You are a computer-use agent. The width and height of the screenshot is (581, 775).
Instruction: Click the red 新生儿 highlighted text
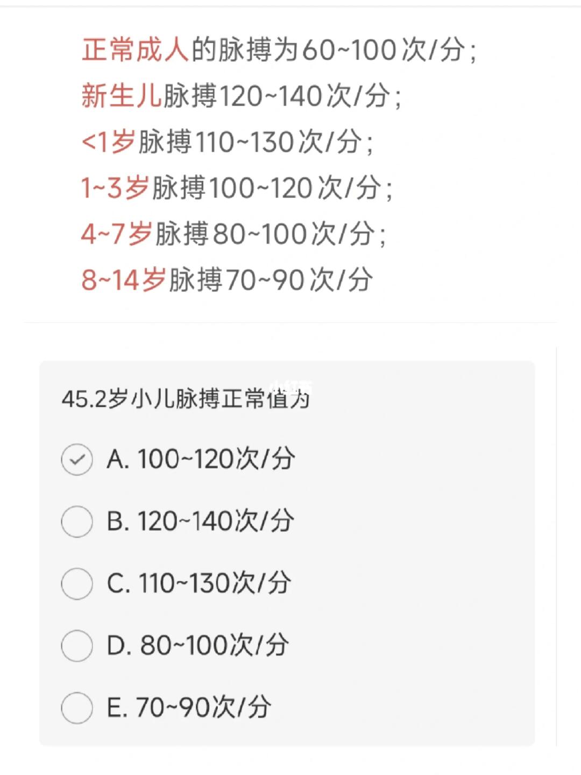122,96
